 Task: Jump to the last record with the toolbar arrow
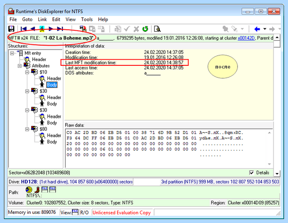(60, 29)
